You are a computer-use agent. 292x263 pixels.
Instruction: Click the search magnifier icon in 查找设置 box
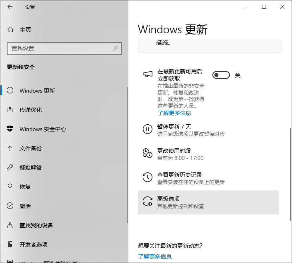116,48
